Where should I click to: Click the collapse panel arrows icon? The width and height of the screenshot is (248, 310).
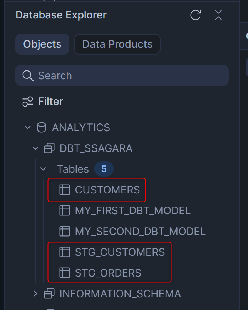point(218,15)
